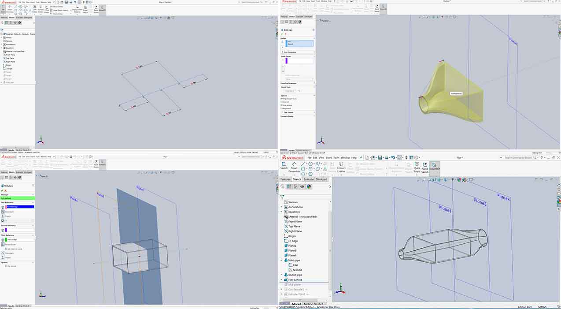Collapse the Message section in Mid-plane panel
Image resolution: width=561 pixels, height=309 pixels.
33,194
